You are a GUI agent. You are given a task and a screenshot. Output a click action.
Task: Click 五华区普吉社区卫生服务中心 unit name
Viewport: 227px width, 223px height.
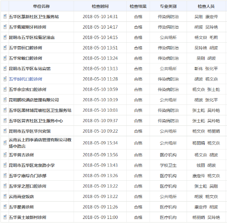point(36,121)
